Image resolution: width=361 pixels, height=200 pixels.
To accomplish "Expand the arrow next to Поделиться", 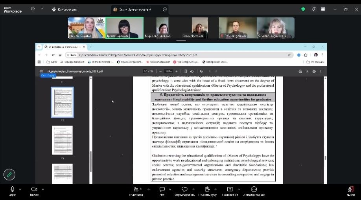I will pos(239,189).
